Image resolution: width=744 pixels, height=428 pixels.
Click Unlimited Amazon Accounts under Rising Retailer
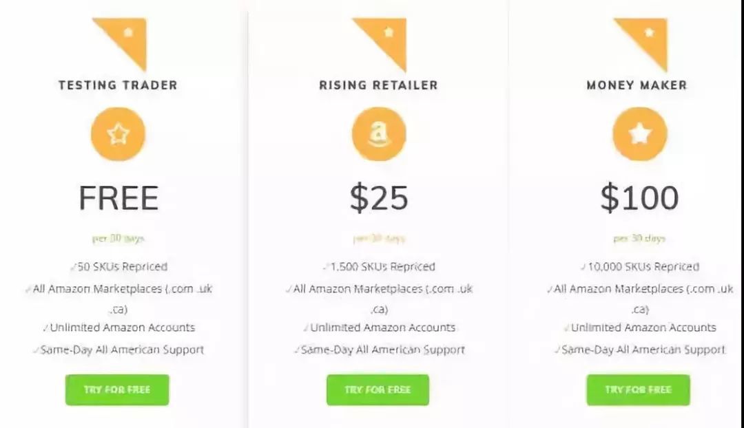click(x=379, y=328)
